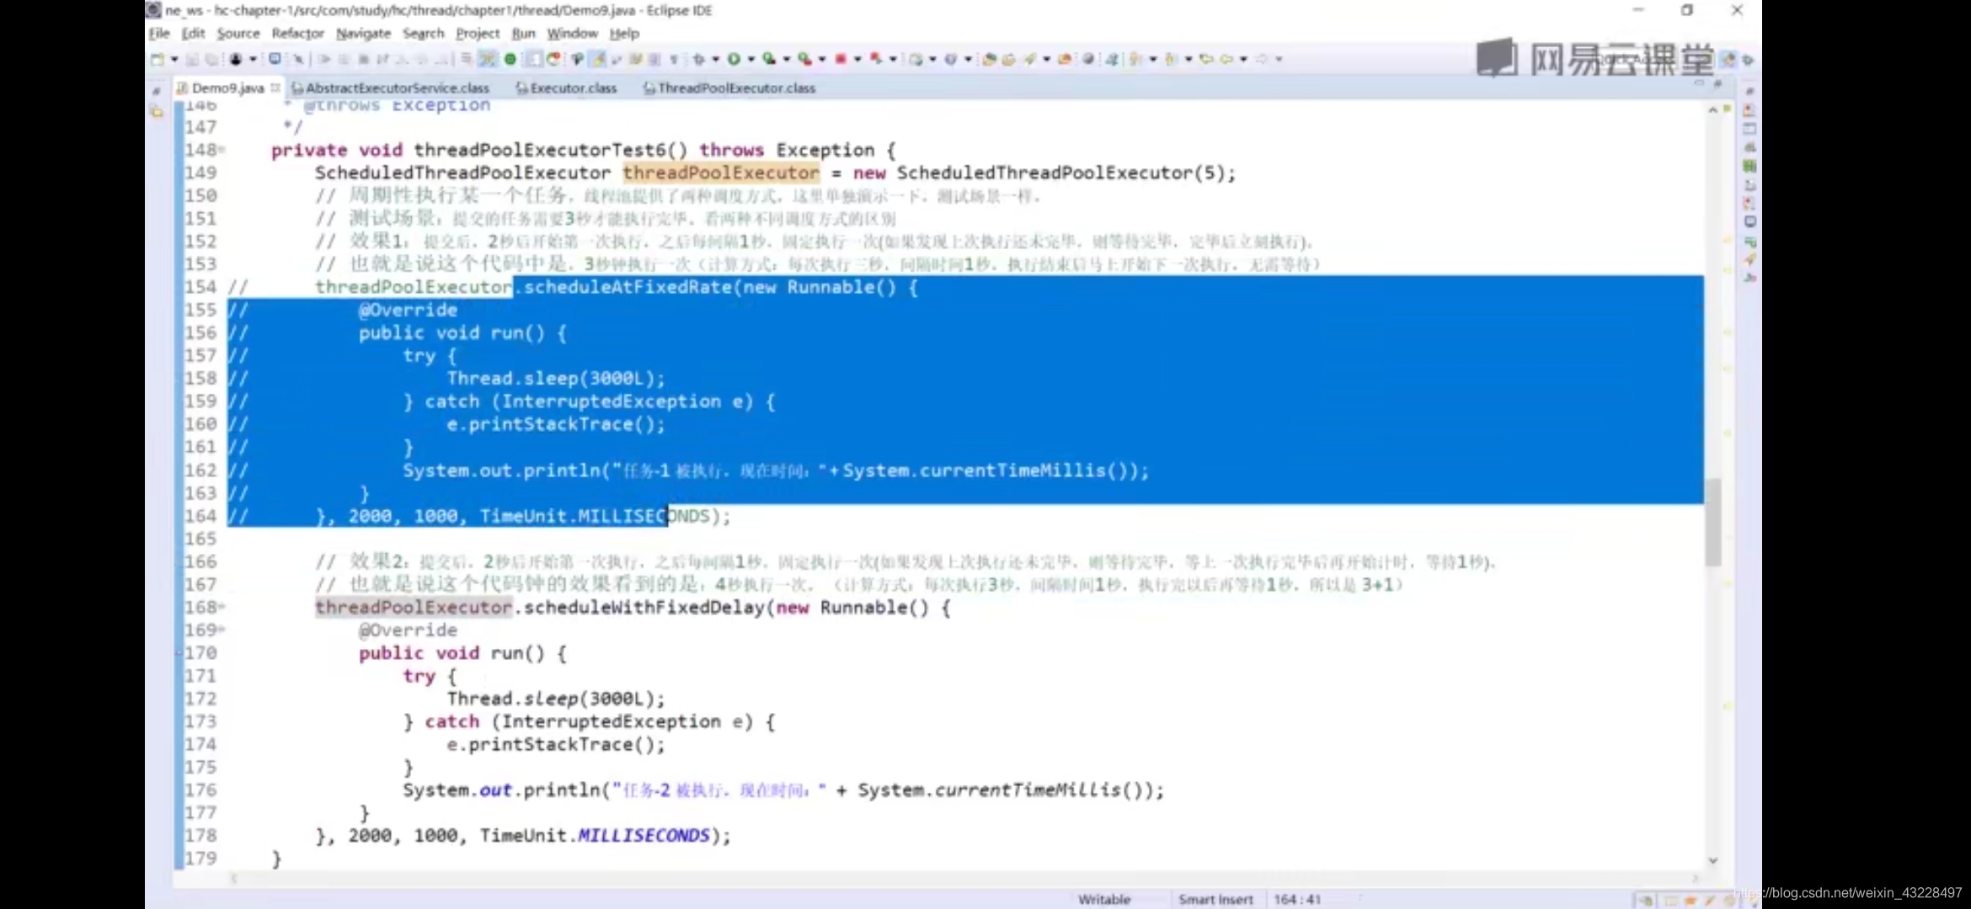The image size is (1971, 909).
Task: Click the Back navigation arrow icon
Action: coord(1226,59)
